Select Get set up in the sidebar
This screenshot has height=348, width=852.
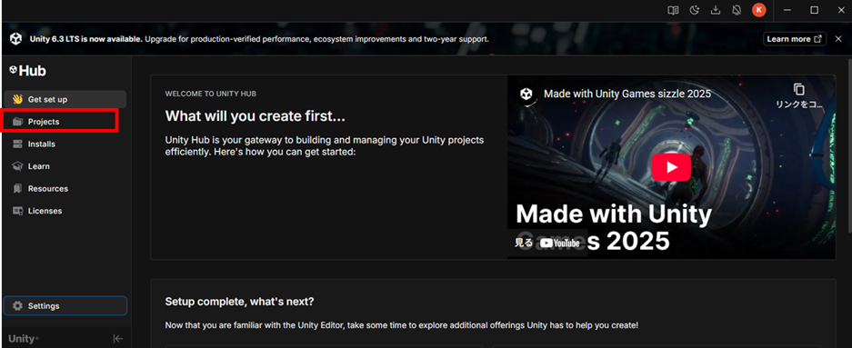click(65, 99)
